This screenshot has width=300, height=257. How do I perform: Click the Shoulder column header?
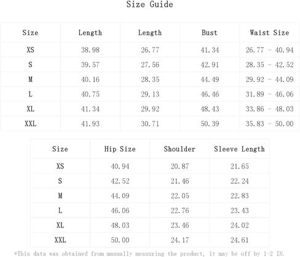pyautogui.click(x=180, y=149)
